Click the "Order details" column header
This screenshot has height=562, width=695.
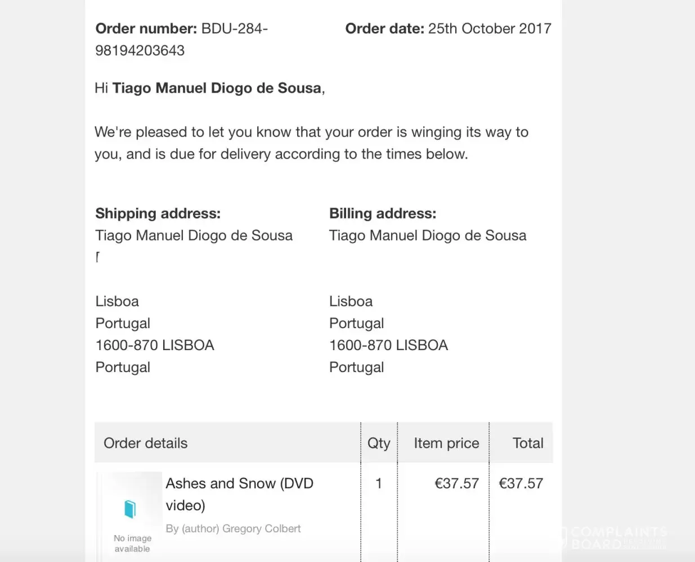click(x=145, y=443)
